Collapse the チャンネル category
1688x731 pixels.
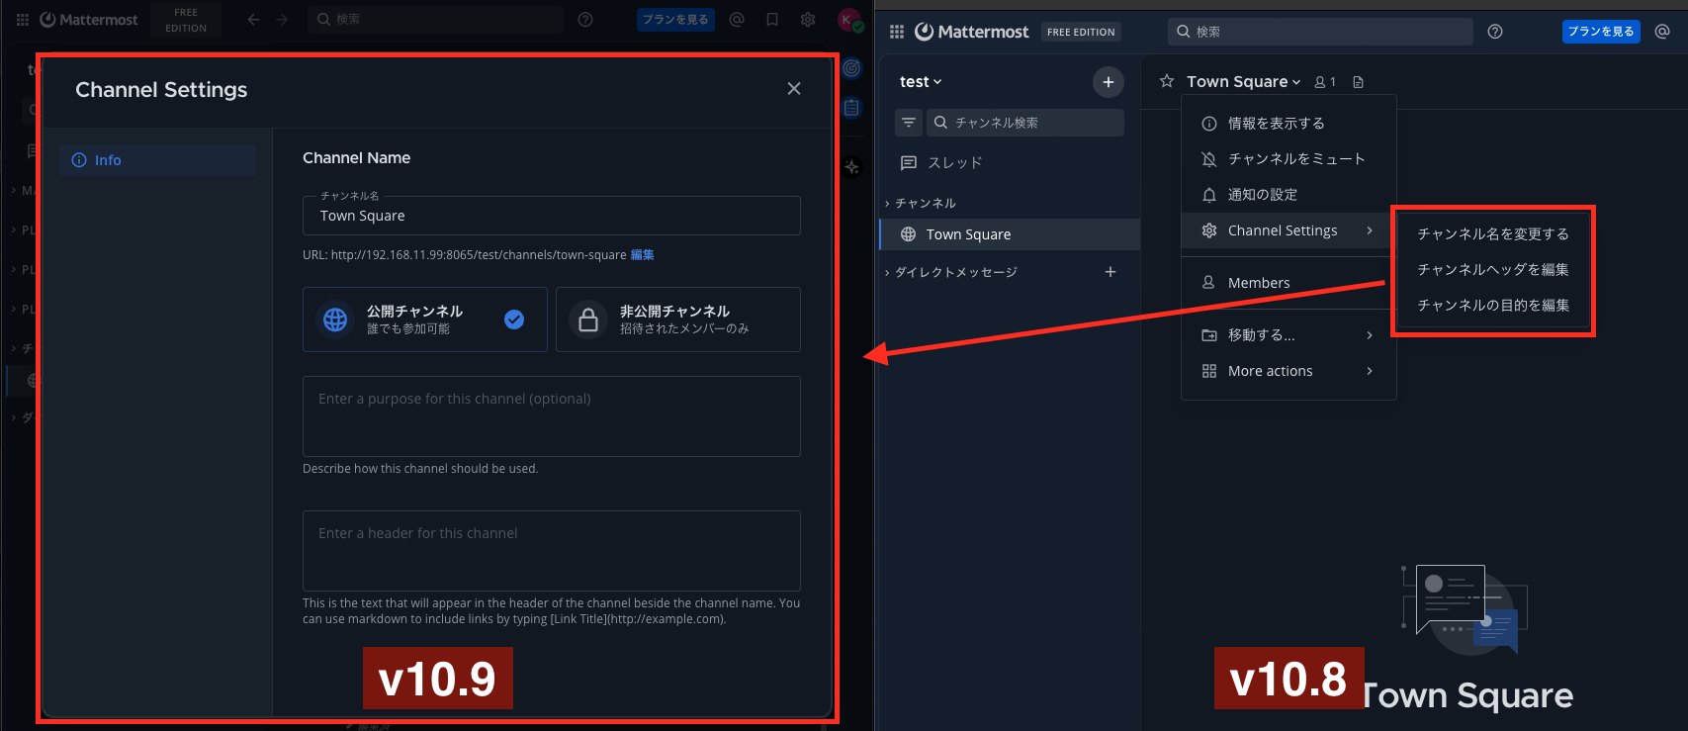pyautogui.click(x=922, y=204)
